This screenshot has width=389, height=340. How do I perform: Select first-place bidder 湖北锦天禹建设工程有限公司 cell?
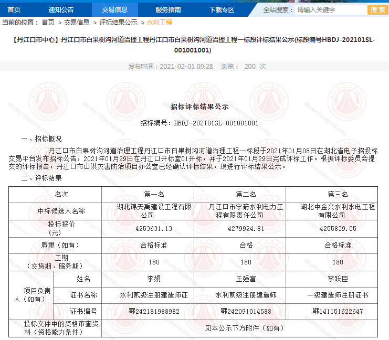[148, 211]
